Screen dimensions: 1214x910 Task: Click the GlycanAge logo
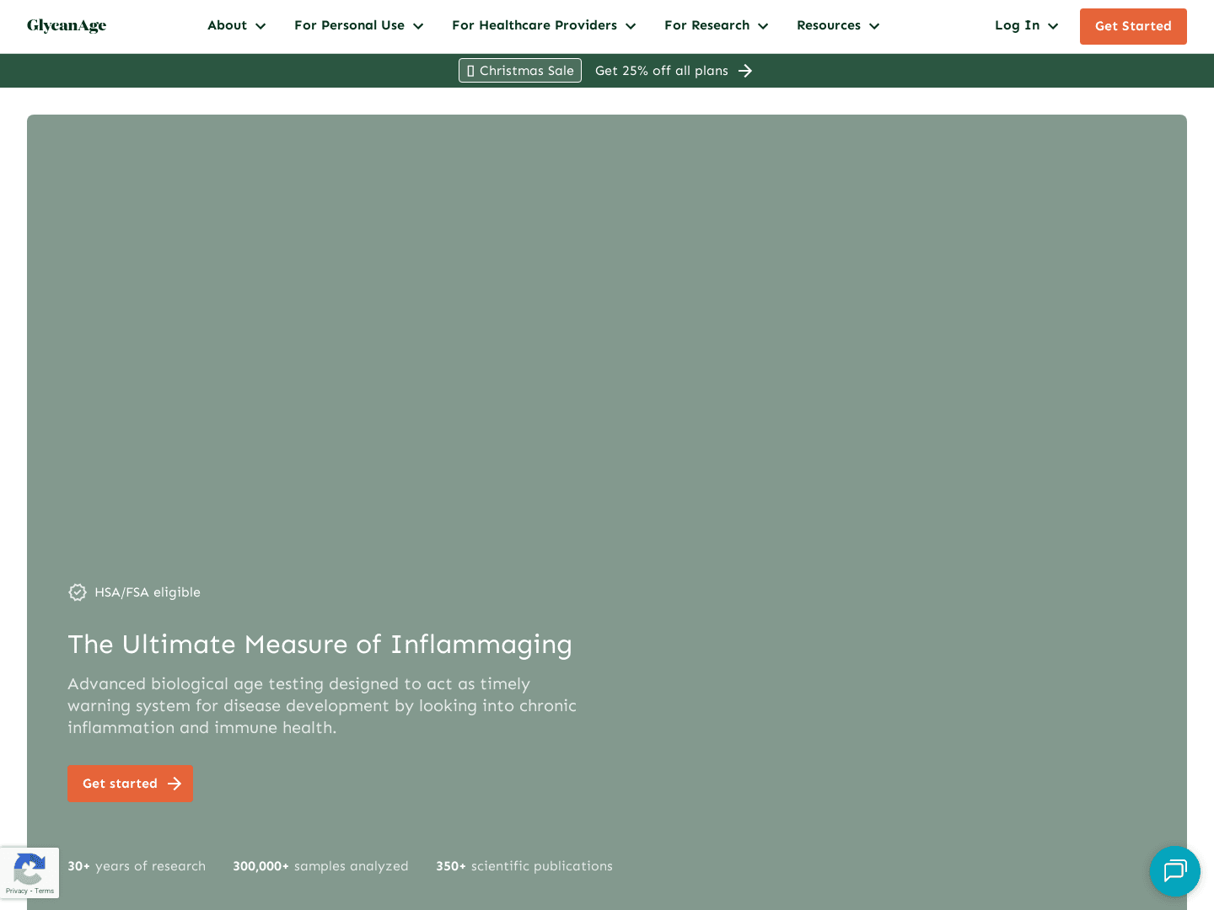click(67, 26)
